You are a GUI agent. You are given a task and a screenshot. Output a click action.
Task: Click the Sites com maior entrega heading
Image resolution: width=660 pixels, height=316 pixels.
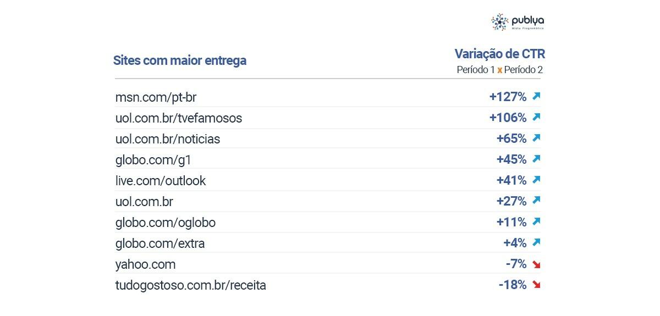click(180, 60)
